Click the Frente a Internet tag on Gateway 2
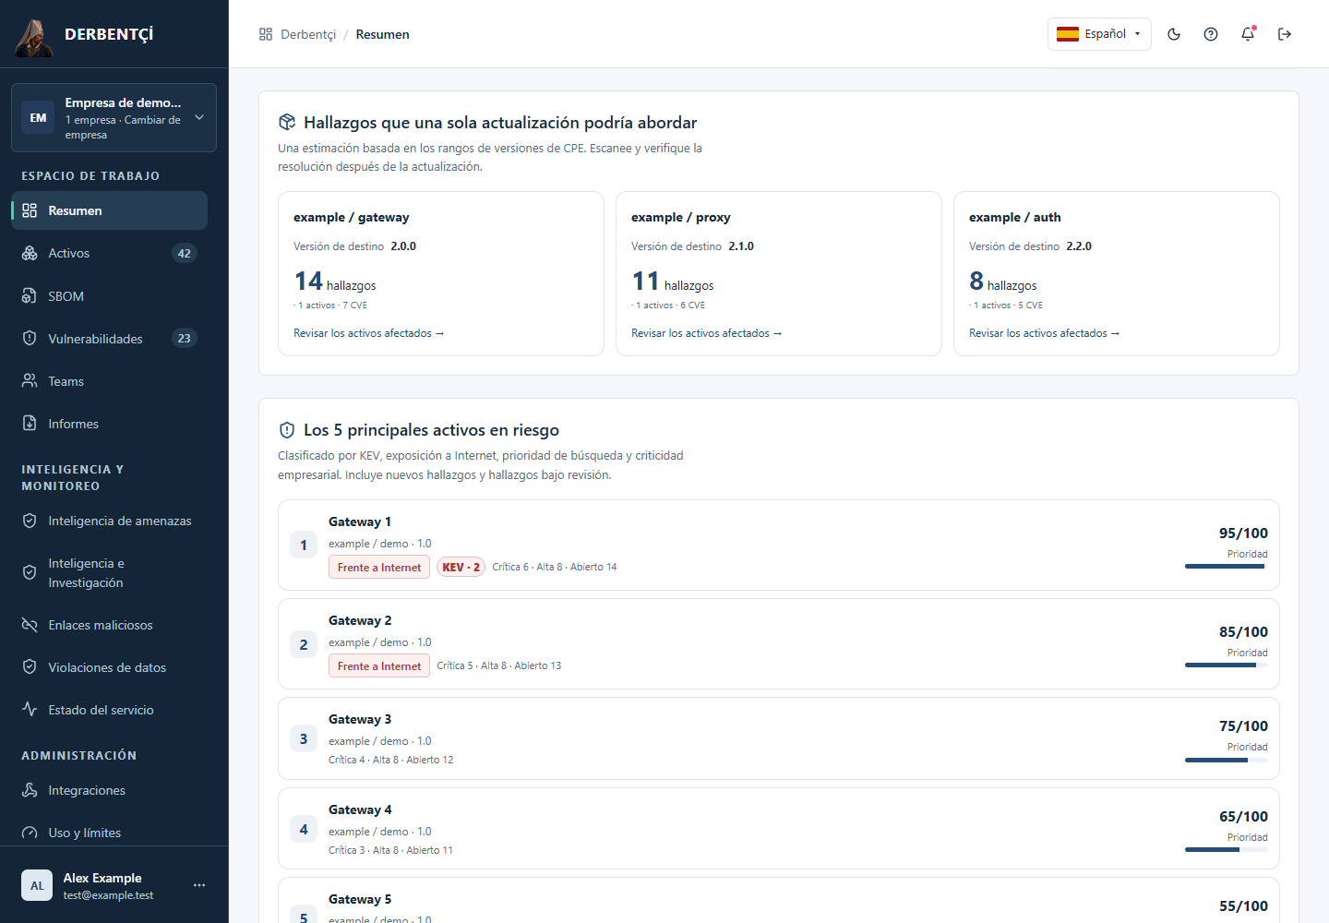Viewport: 1329px width, 923px height. (379, 666)
